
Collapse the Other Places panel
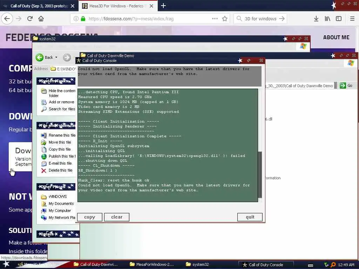click(56, 187)
